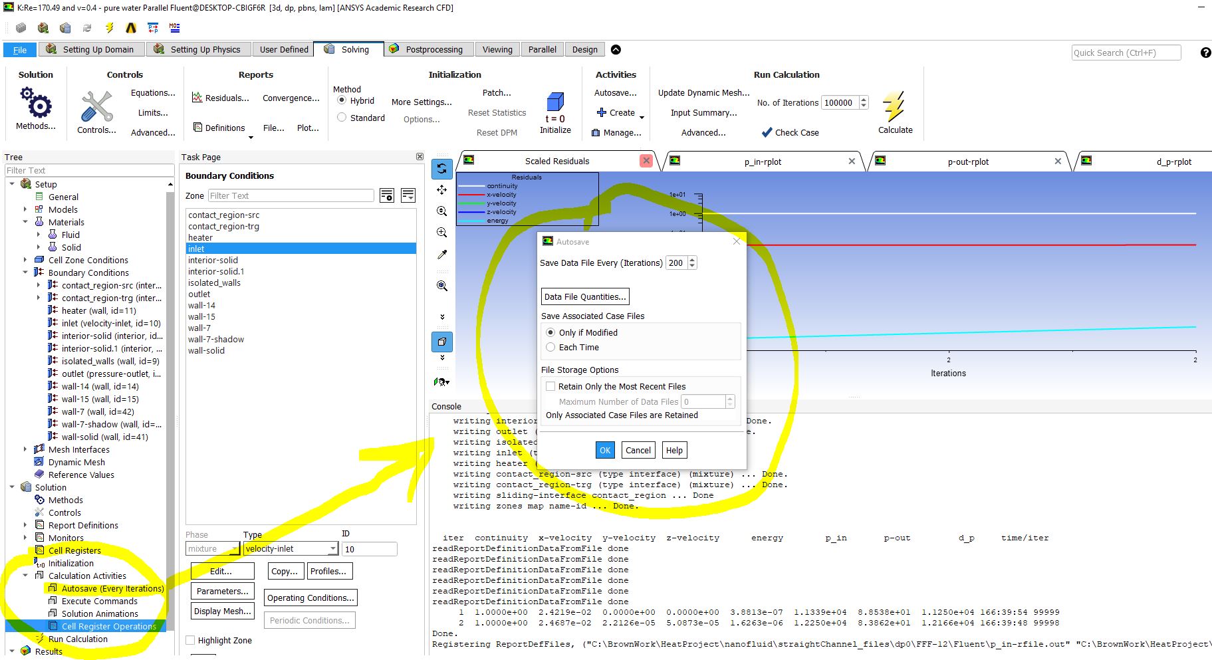
Task: Select the zoom-to-area magnifier with plus
Action: click(442, 233)
